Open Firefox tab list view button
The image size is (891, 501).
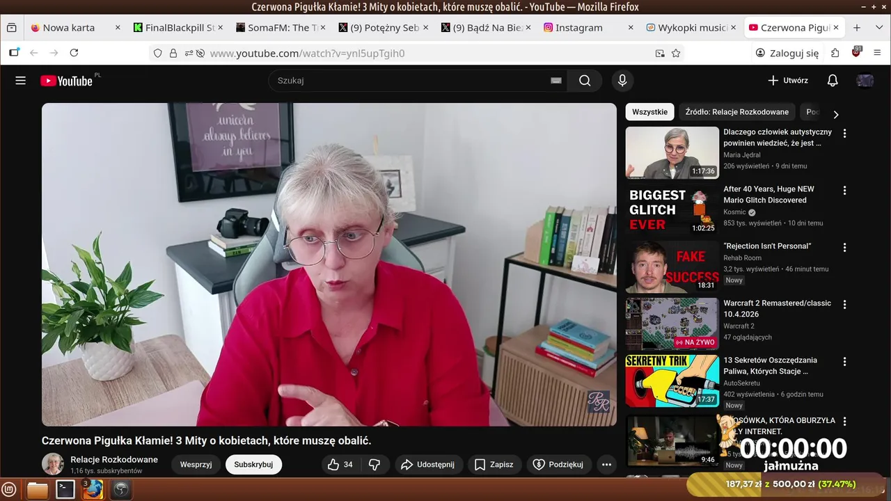click(12, 28)
